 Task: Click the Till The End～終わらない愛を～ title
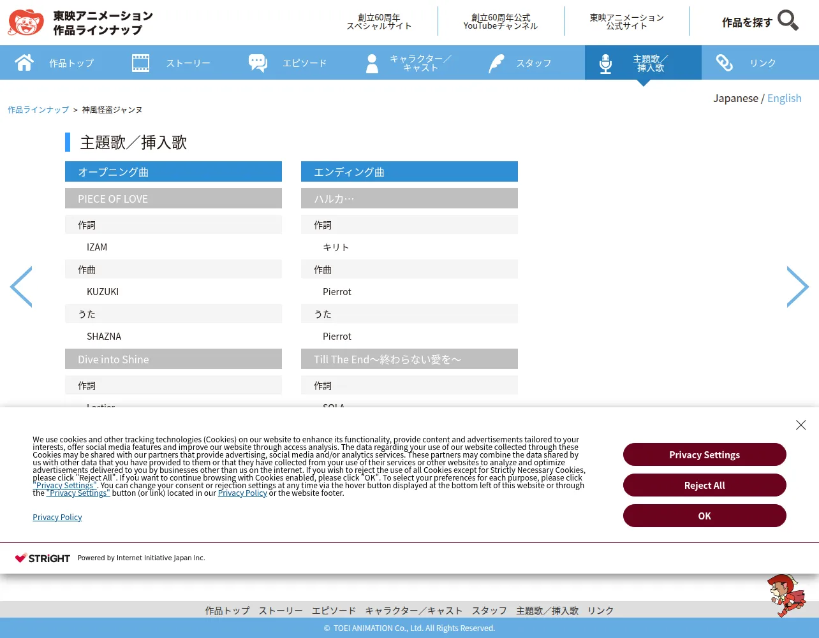tap(409, 359)
